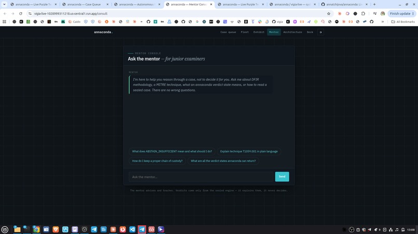Viewport: 418px width, 234px height.
Task: Ask what ABSTAIN_INSUFFICIENT means
Action: coord(172,151)
